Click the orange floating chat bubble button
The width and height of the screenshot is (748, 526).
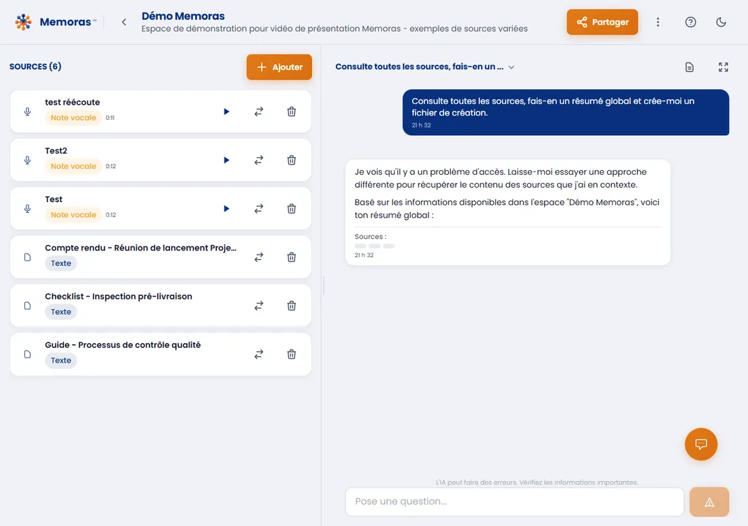701,444
